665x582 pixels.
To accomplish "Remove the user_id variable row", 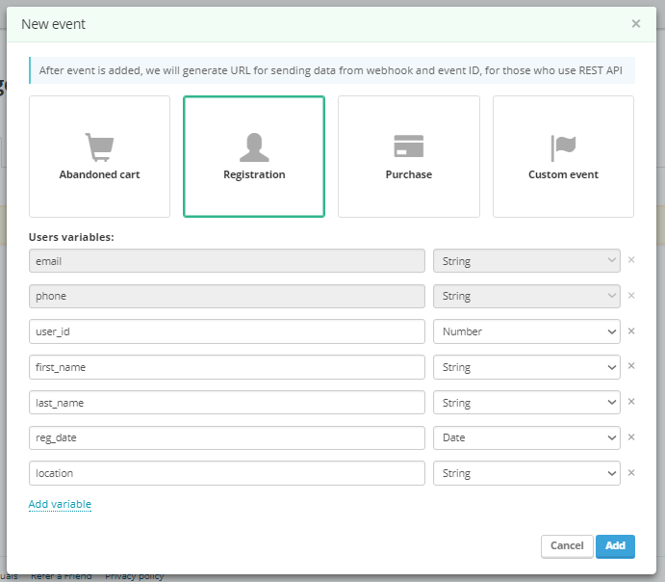I will [631, 331].
